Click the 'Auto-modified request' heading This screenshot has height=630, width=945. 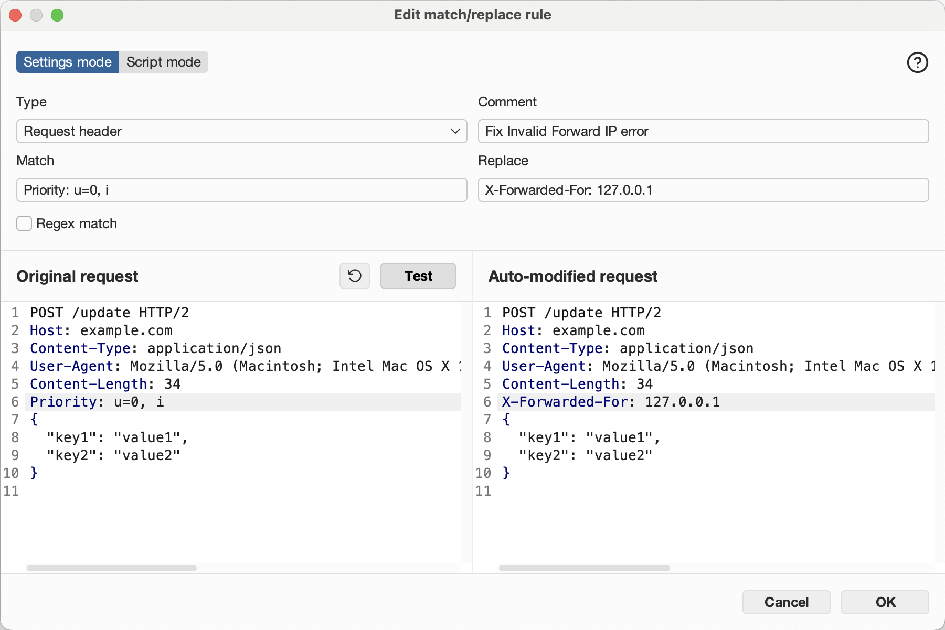click(573, 276)
